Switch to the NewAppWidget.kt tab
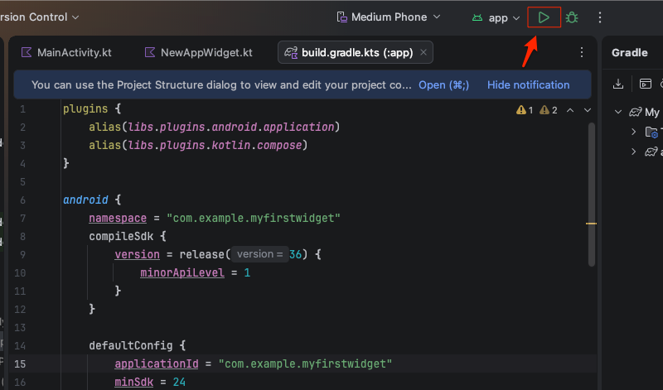This screenshot has height=390, width=663. (x=198, y=52)
